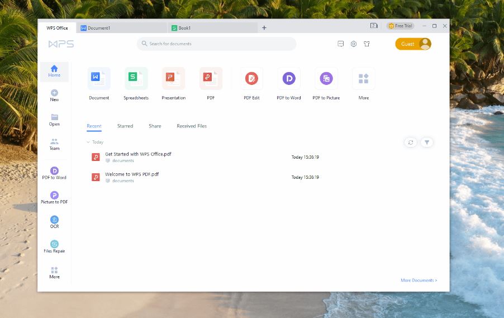
Task: Switch to the Starred tab
Action: (x=125, y=126)
